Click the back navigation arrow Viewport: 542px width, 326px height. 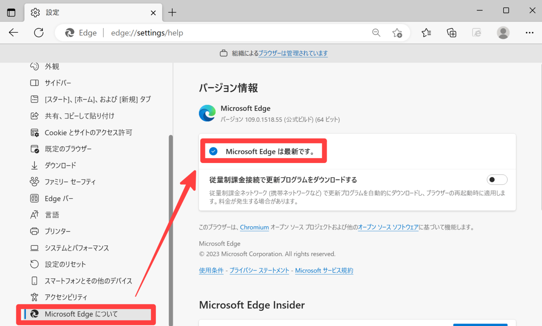tap(13, 32)
